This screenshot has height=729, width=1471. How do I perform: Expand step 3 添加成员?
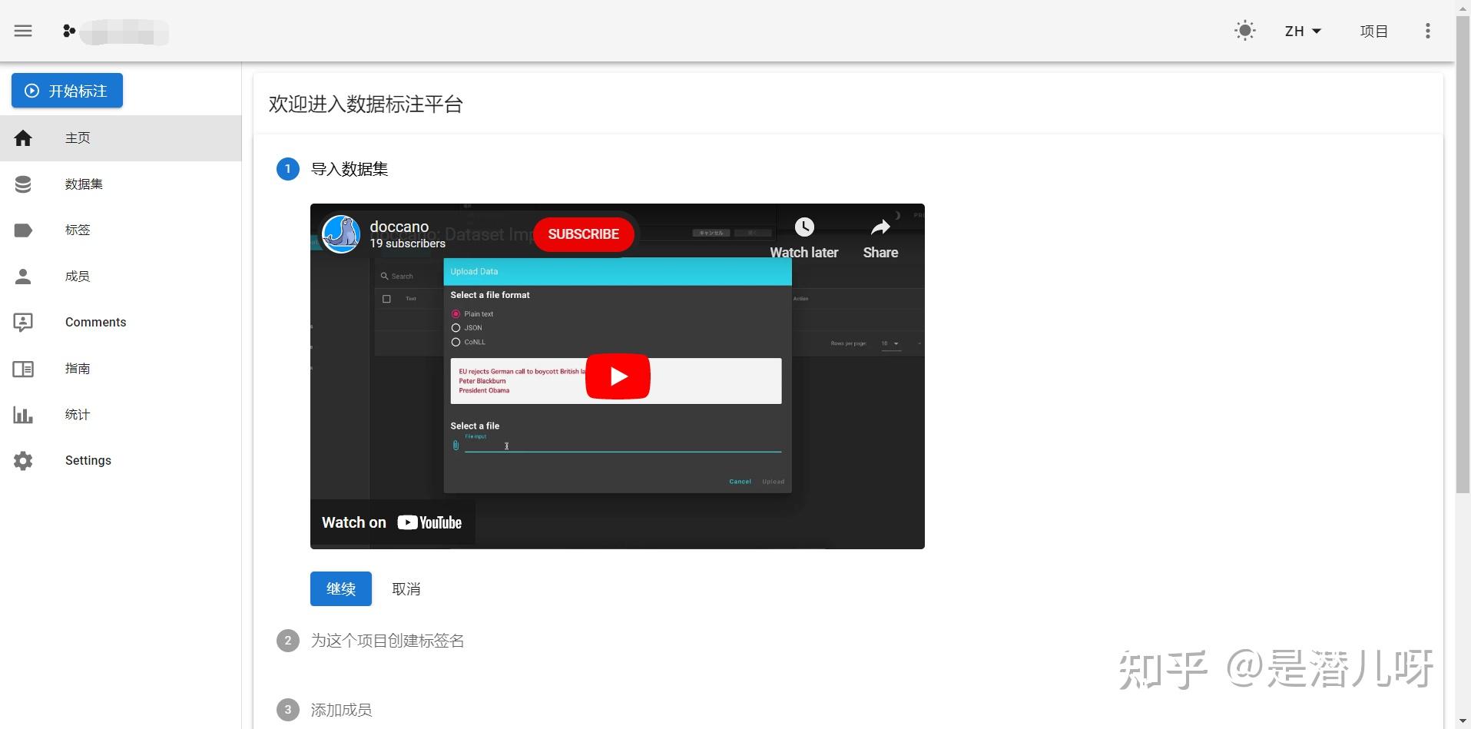click(x=340, y=709)
